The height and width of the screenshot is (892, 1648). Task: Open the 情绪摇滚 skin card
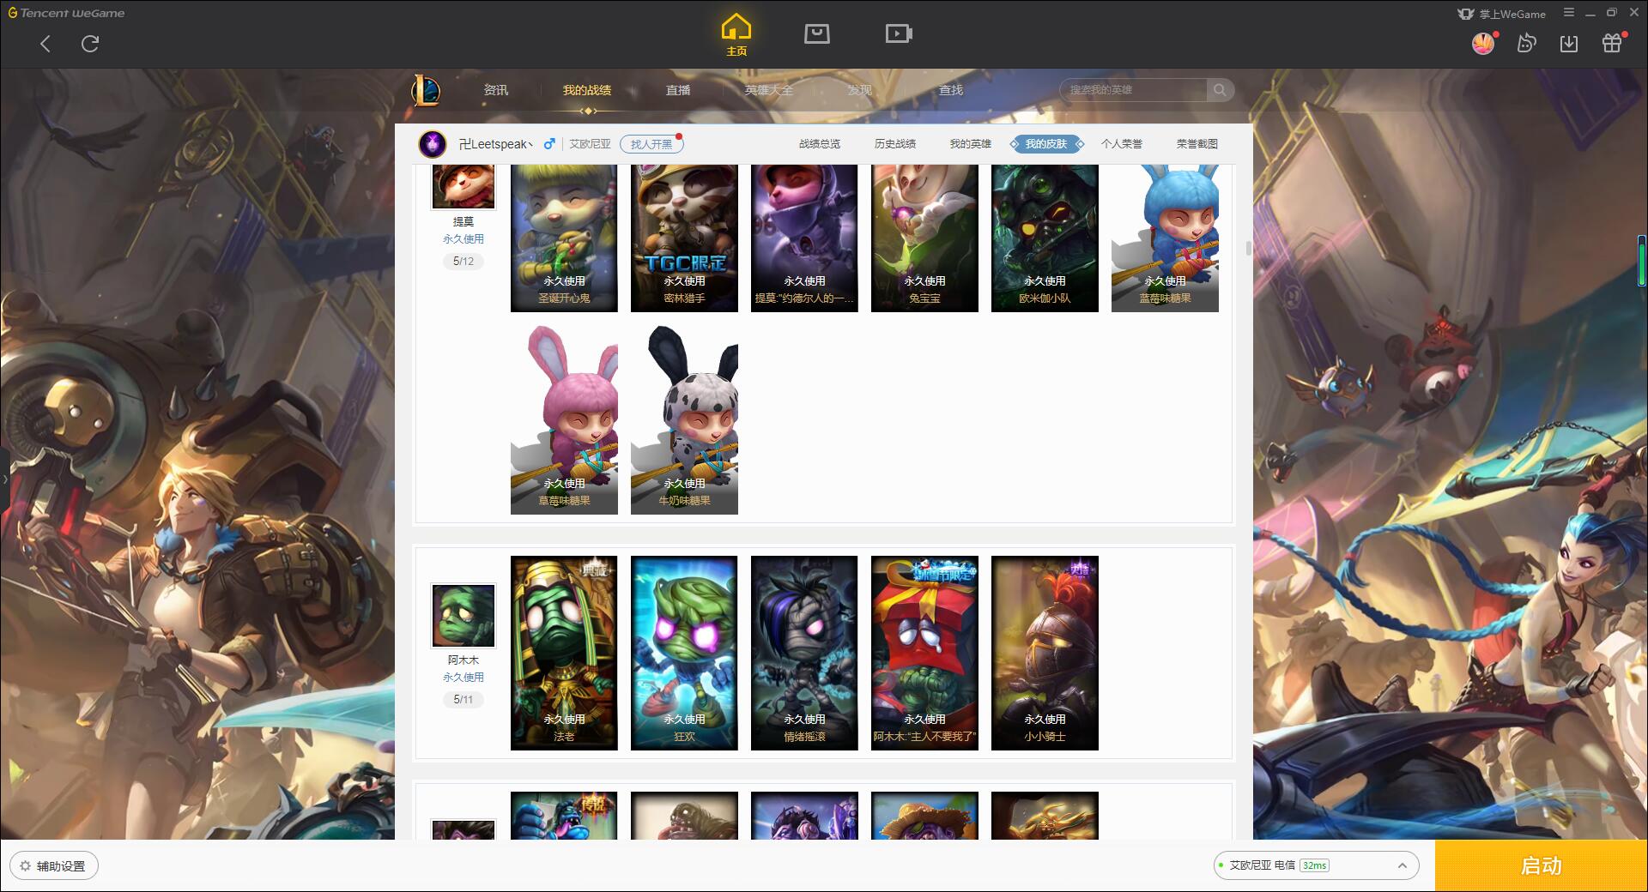[x=804, y=653]
